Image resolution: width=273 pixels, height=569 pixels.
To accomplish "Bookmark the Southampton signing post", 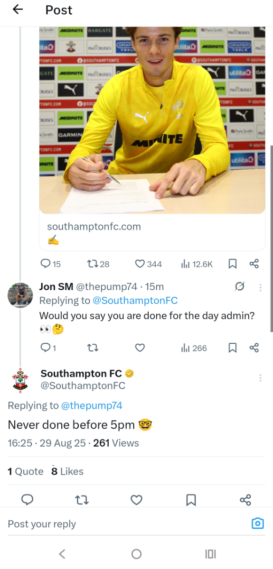I will point(233,264).
